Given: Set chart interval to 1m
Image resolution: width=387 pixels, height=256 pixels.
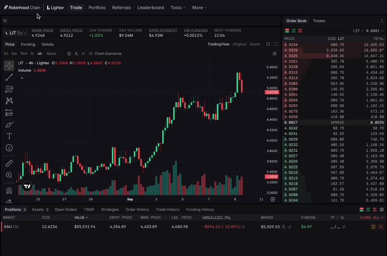Looking at the screenshot, I should (6, 54).
